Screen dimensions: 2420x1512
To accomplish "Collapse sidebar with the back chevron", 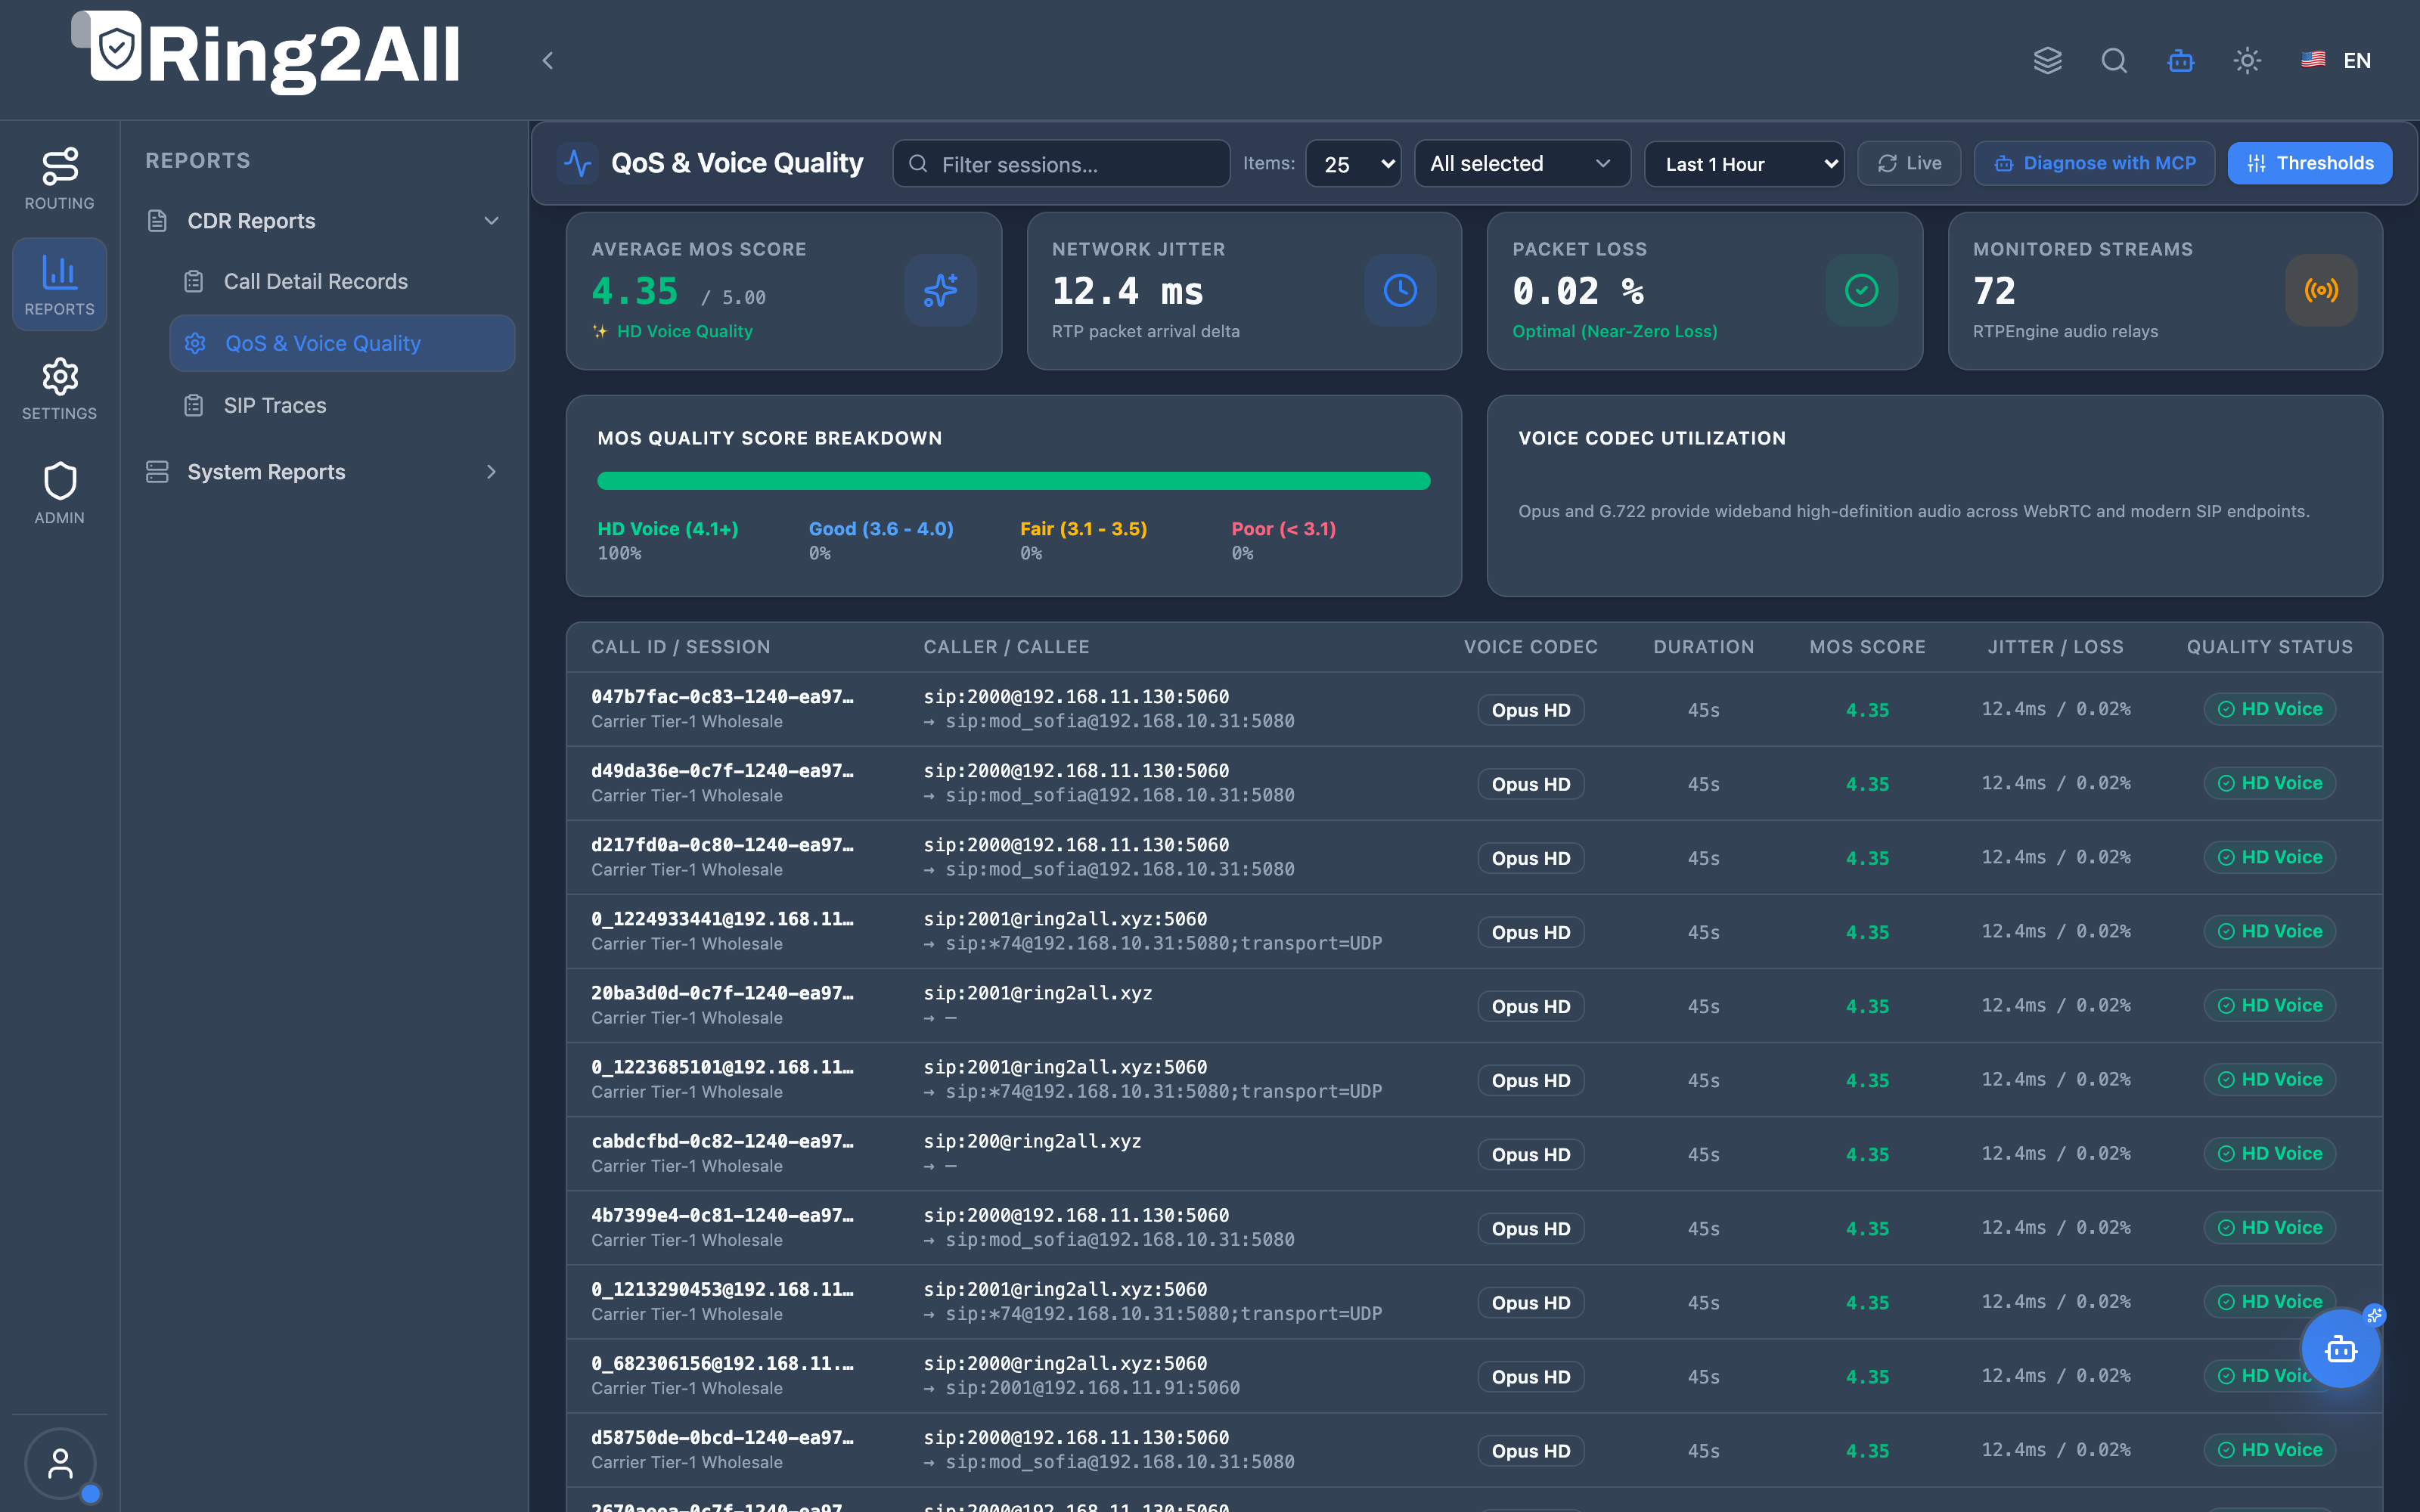I will click(x=547, y=60).
